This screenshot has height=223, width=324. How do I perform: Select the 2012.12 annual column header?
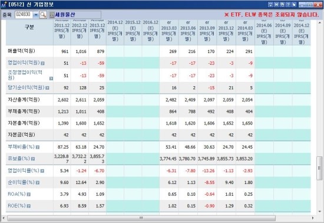point(80,32)
